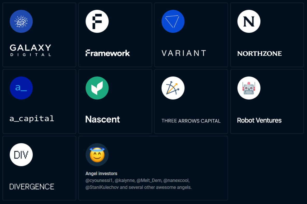This screenshot has width=307, height=204.
Task: Click the green Nascent logo icon
Action: (x=97, y=88)
